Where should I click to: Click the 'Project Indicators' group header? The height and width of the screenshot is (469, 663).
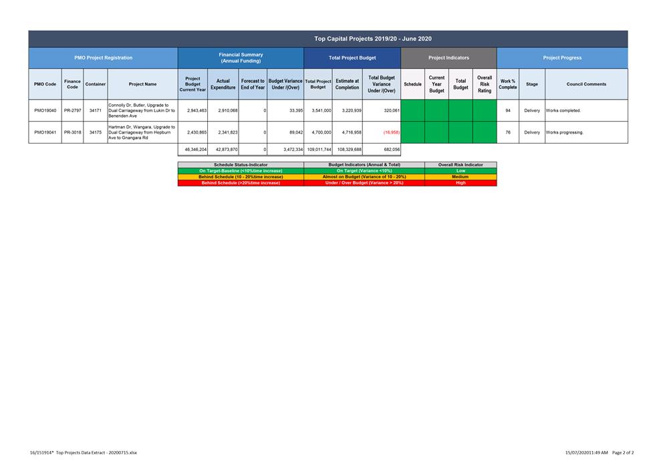tap(448, 58)
